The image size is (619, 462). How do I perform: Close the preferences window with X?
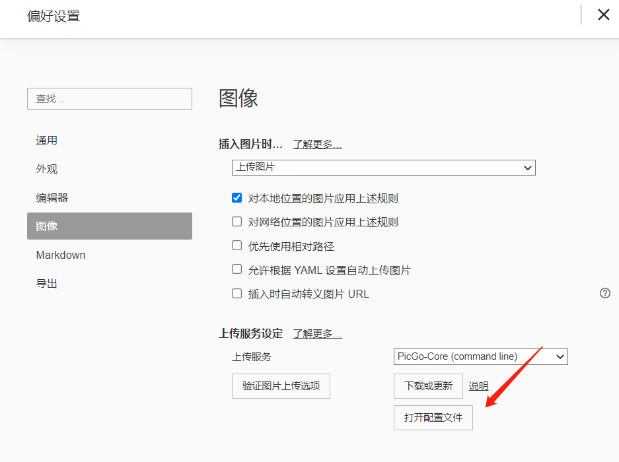[603, 15]
